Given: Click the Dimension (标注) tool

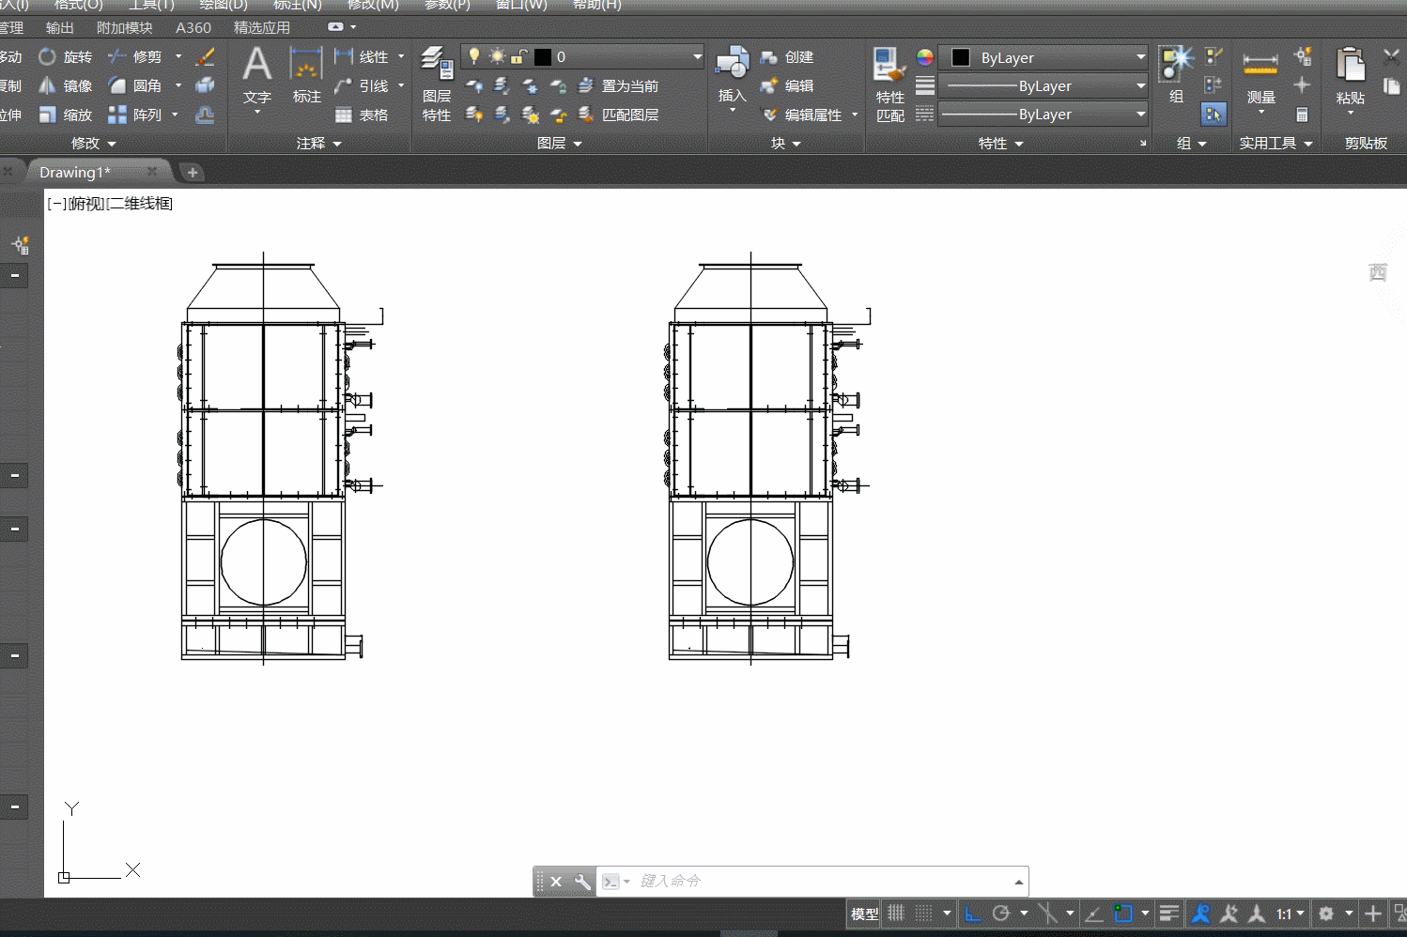Looking at the screenshot, I should tap(306, 75).
